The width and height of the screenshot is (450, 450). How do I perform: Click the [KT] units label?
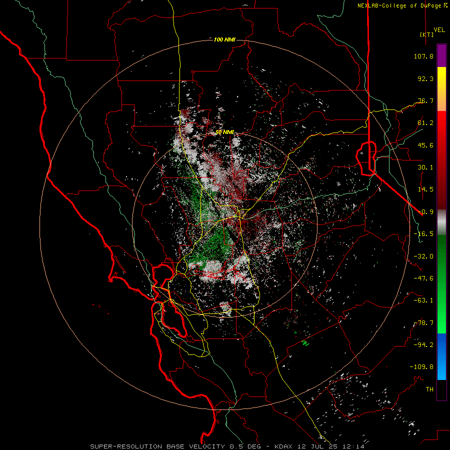click(x=426, y=34)
